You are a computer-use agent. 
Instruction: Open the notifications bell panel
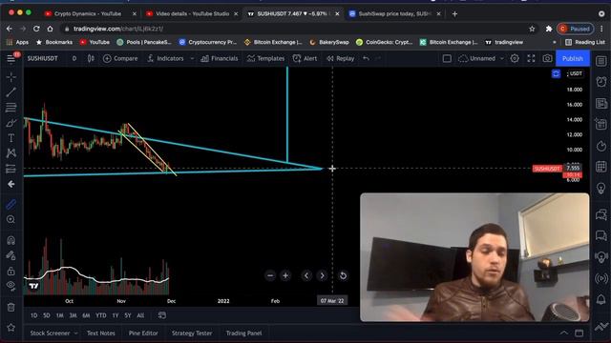click(601, 298)
